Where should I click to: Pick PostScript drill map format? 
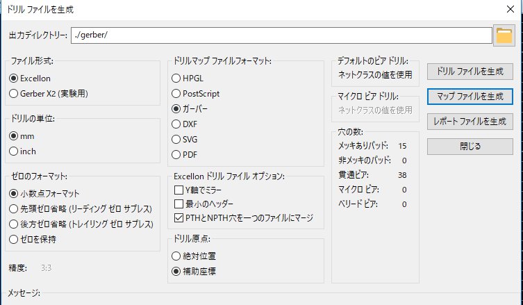pos(176,93)
